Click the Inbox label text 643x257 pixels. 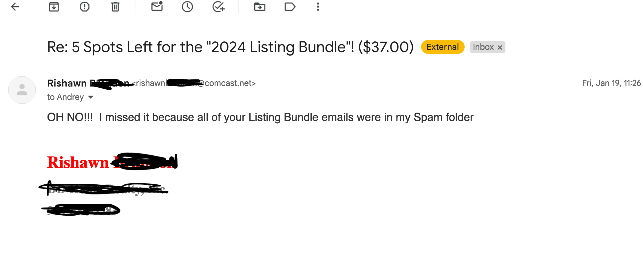point(483,47)
